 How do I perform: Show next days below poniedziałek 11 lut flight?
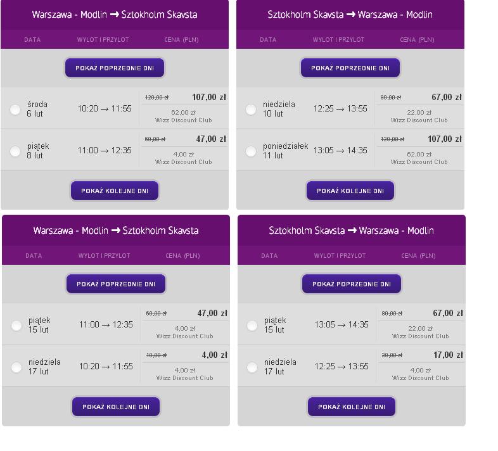(350, 191)
